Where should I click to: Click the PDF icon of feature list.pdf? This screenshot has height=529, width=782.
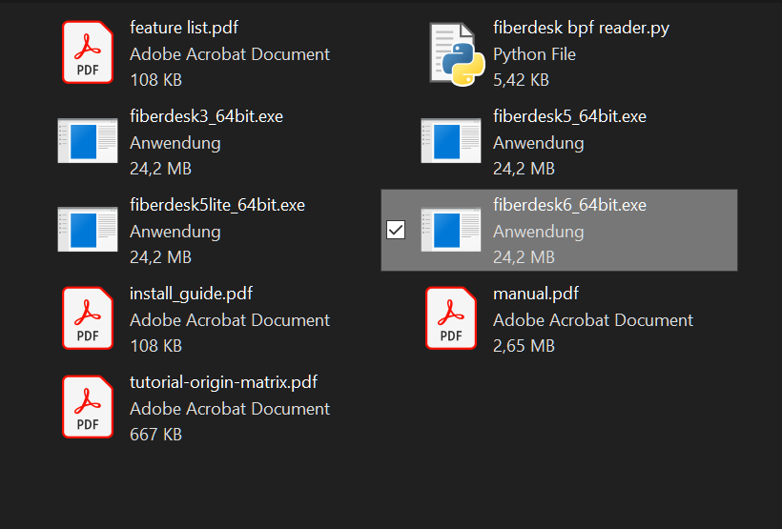tap(88, 52)
